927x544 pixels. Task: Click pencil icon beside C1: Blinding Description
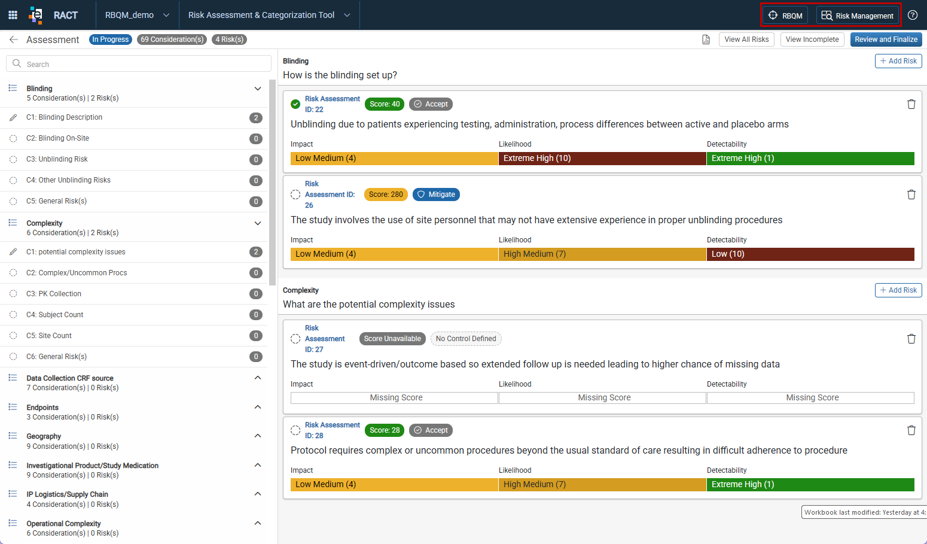[x=13, y=118]
